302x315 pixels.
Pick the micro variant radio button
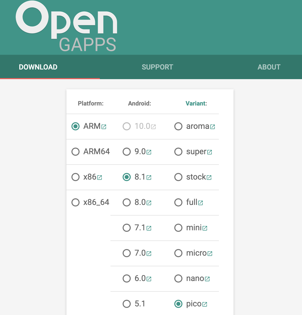pyautogui.click(x=178, y=253)
